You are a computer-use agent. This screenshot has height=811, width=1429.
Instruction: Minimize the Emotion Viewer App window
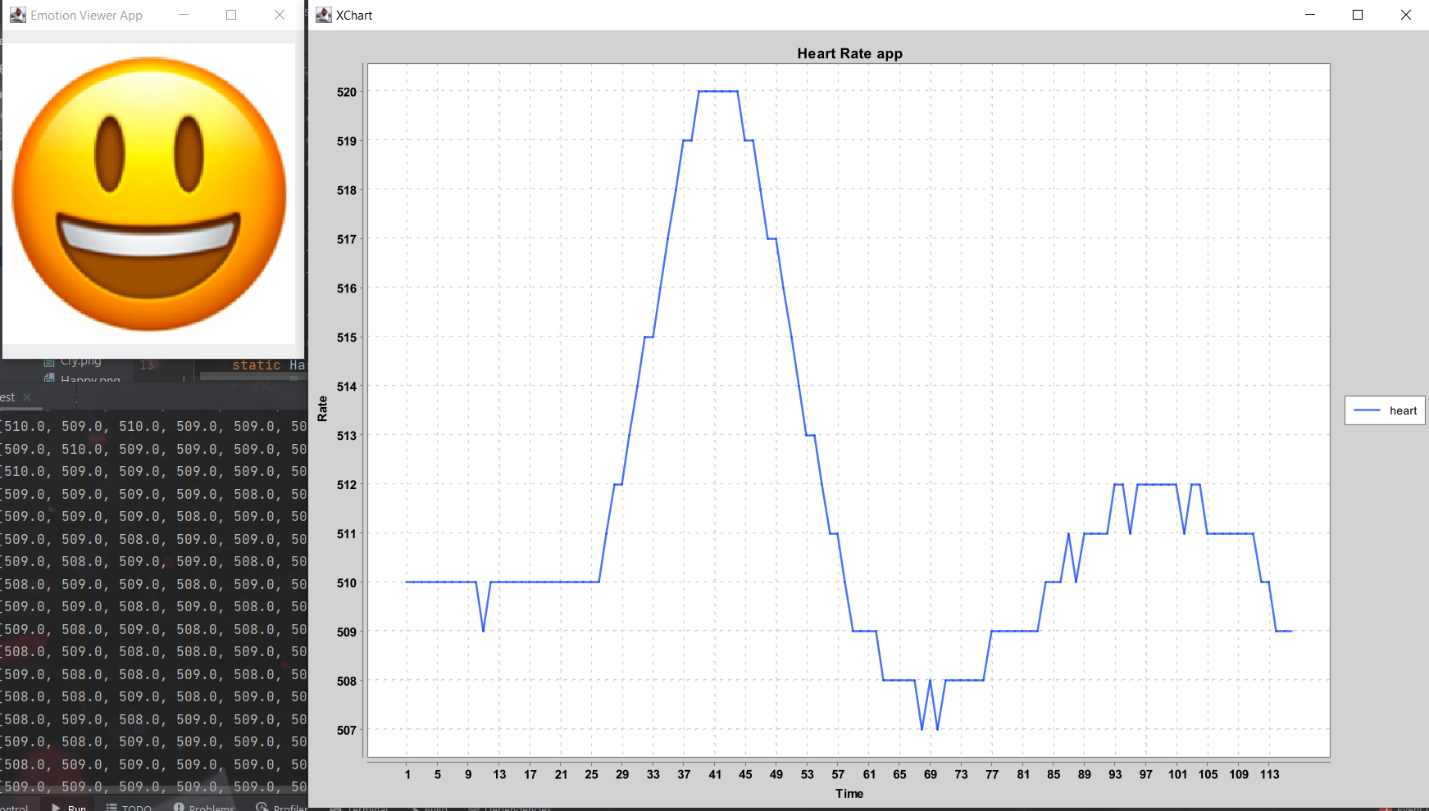[x=184, y=15]
